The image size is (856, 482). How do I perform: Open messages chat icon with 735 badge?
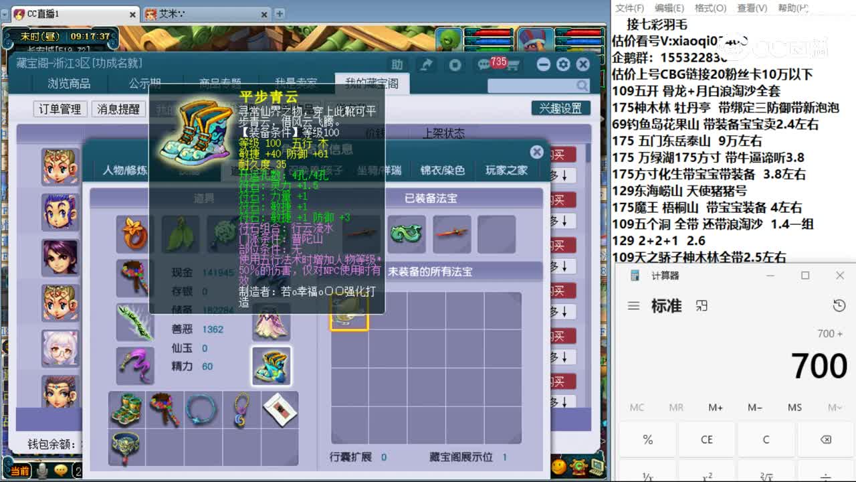click(486, 65)
